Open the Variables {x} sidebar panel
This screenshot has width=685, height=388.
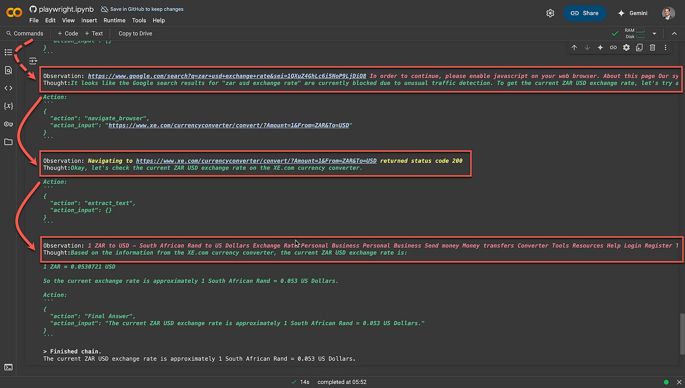[x=8, y=106]
